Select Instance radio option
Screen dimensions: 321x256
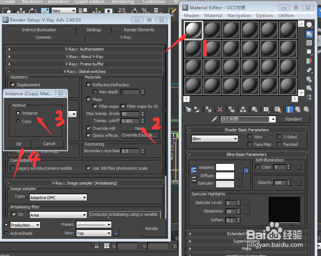(x=18, y=113)
